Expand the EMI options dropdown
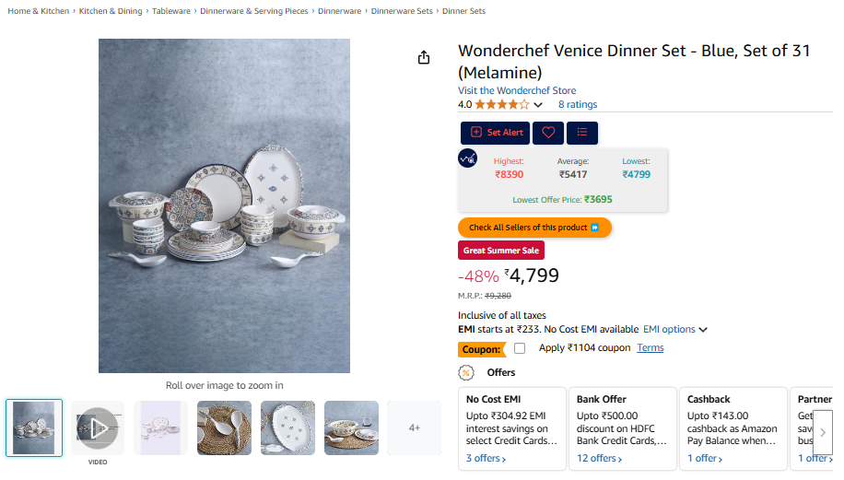The width and height of the screenshot is (844, 480). point(674,329)
